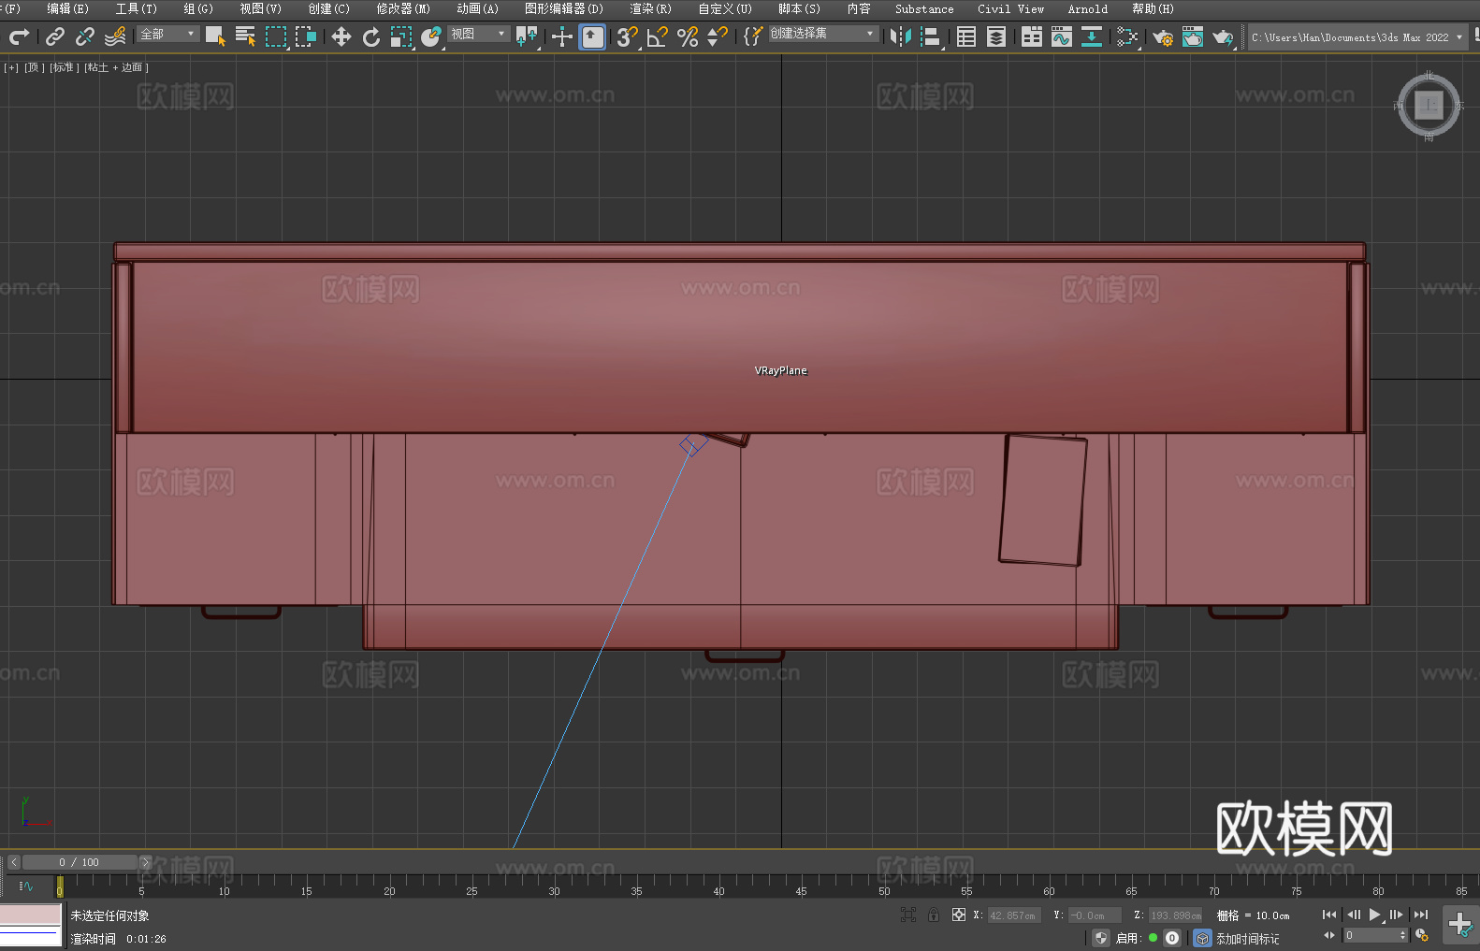Viewport: 1480px width, 951px height.
Task: Toggle Selection Lock padlock icon
Action: 934,915
